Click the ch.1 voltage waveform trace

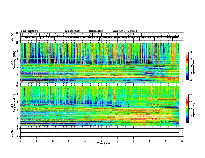tap(100, 37)
